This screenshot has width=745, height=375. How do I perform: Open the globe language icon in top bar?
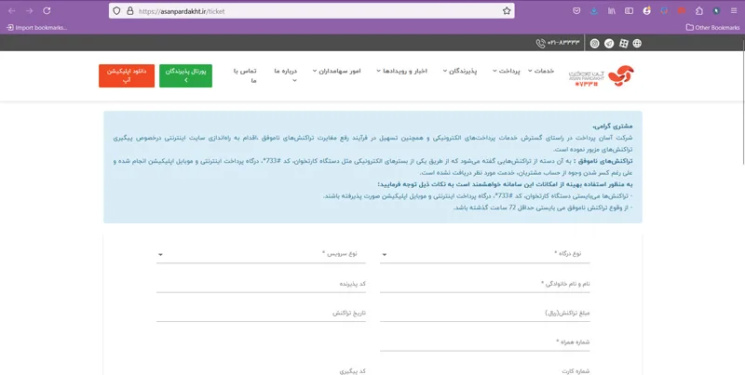(x=637, y=43)
